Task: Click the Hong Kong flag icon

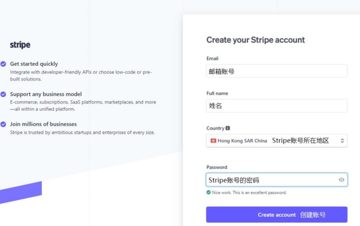Action: coord(213,140)
